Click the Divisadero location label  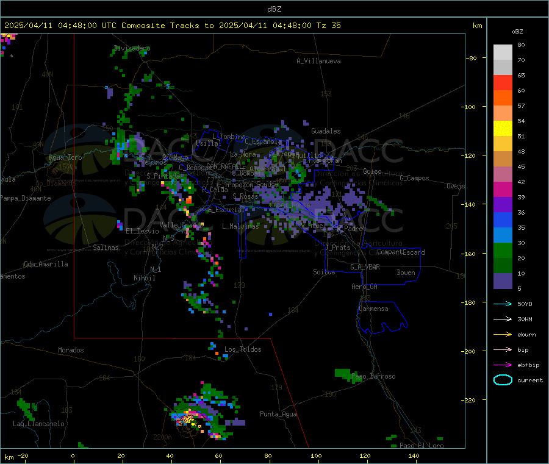click(132, 48)
